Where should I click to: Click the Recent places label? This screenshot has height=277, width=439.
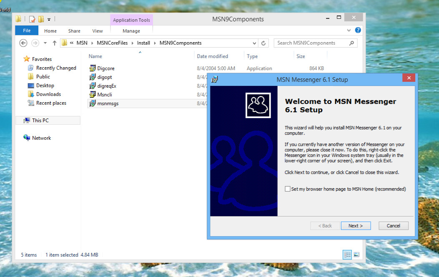[51, 103]
